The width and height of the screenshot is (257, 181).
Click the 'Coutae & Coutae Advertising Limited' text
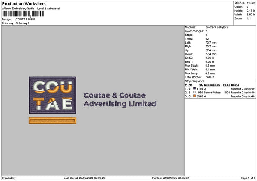(x=120, y=99)
